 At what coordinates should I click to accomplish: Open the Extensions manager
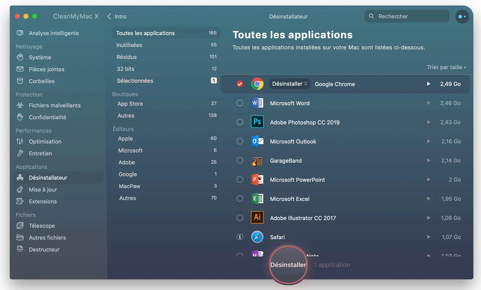[43, 201]
